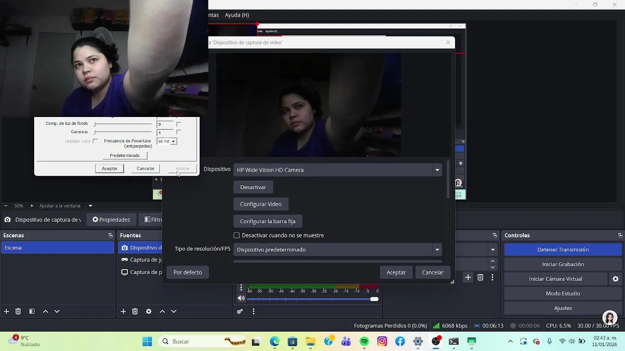Zoom out preview with minus icon
625x351 pixels.
point(6,206)
